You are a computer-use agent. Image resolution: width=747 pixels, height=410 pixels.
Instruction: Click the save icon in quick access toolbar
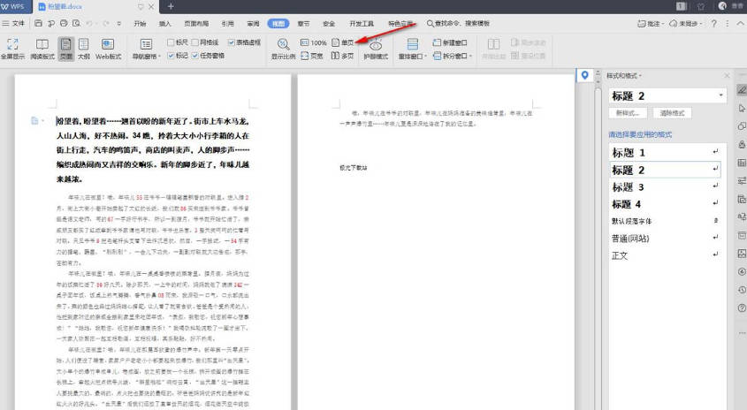(39, 23)
